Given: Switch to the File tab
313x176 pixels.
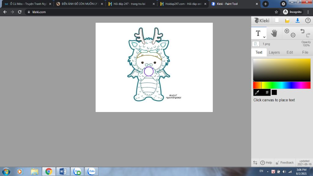Looking at the screenshot, I should click(305, 52).
